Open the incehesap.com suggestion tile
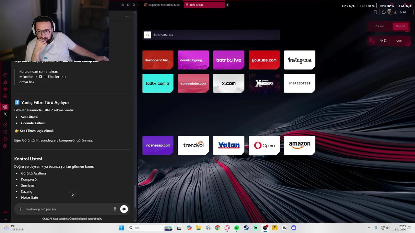Viewport: 415px width, 233px height. click(158, 145)
